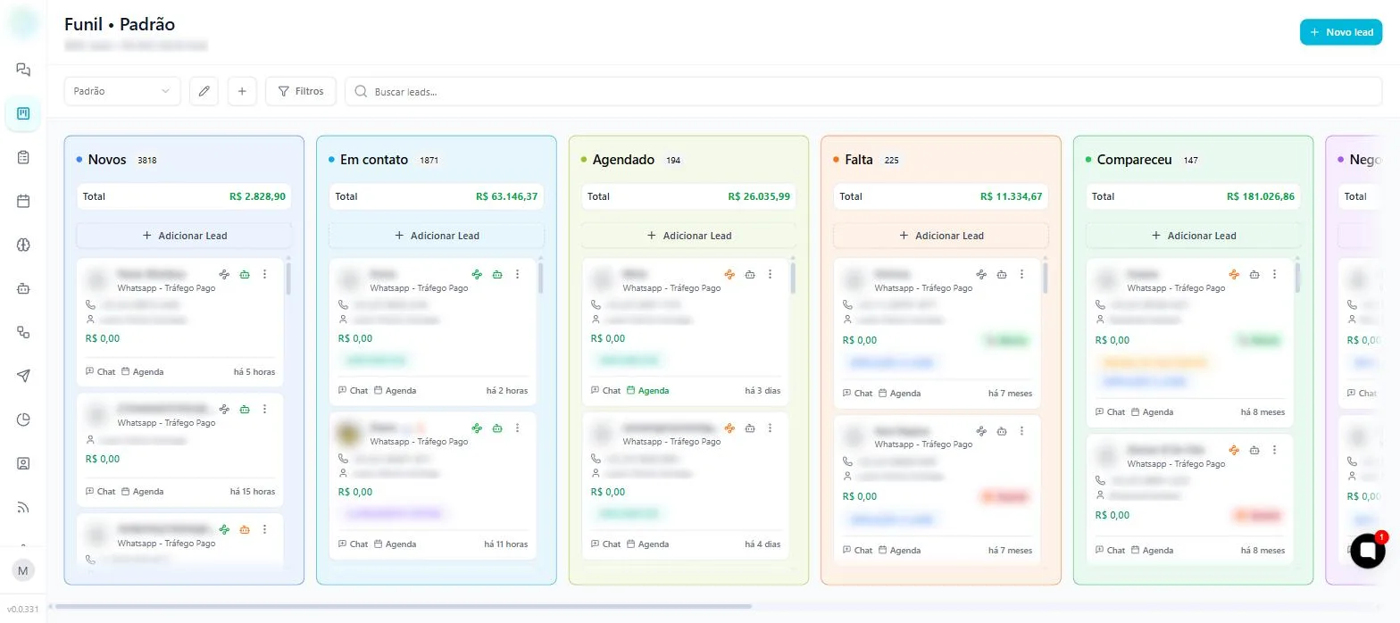Click the Novos column header title
Image resolution: width=1400 pixels, height=623 pixels.
point(107,160)
